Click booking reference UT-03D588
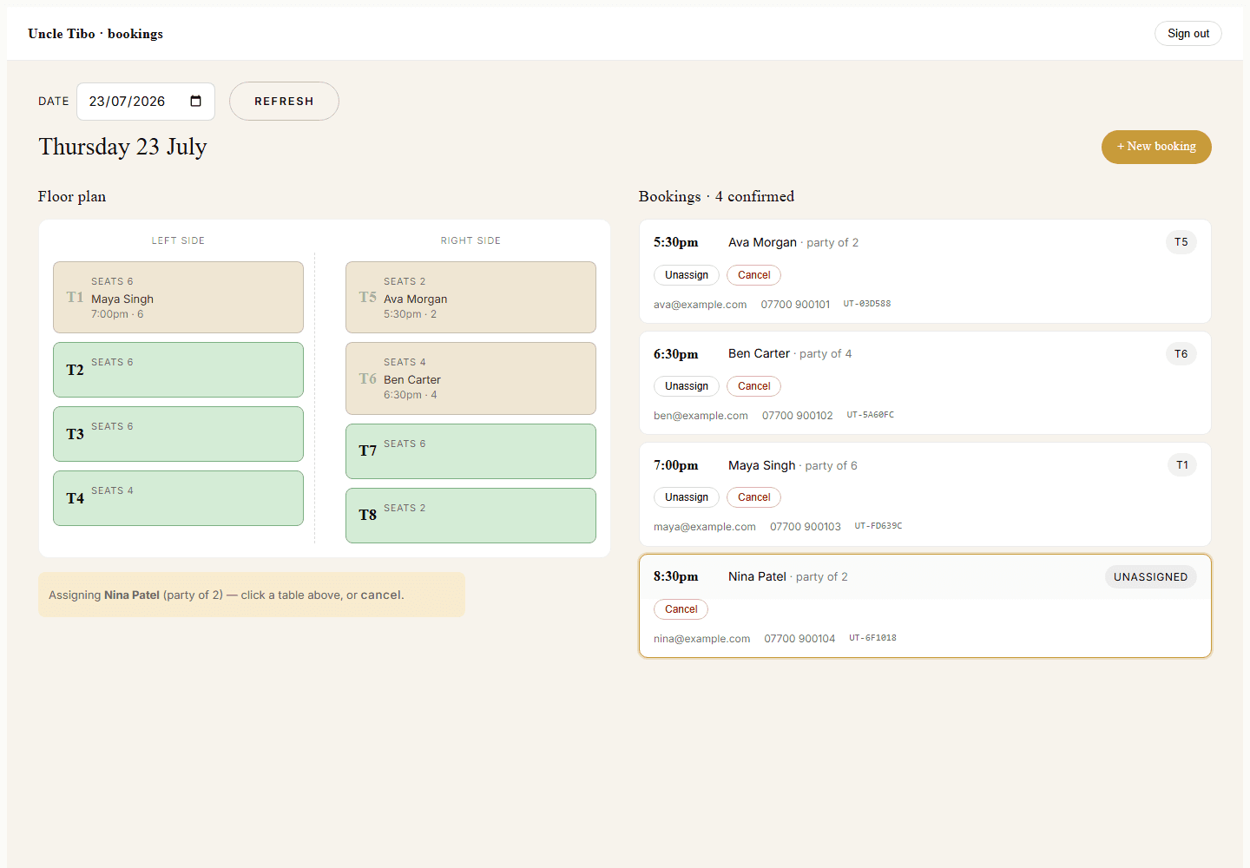 867,304
